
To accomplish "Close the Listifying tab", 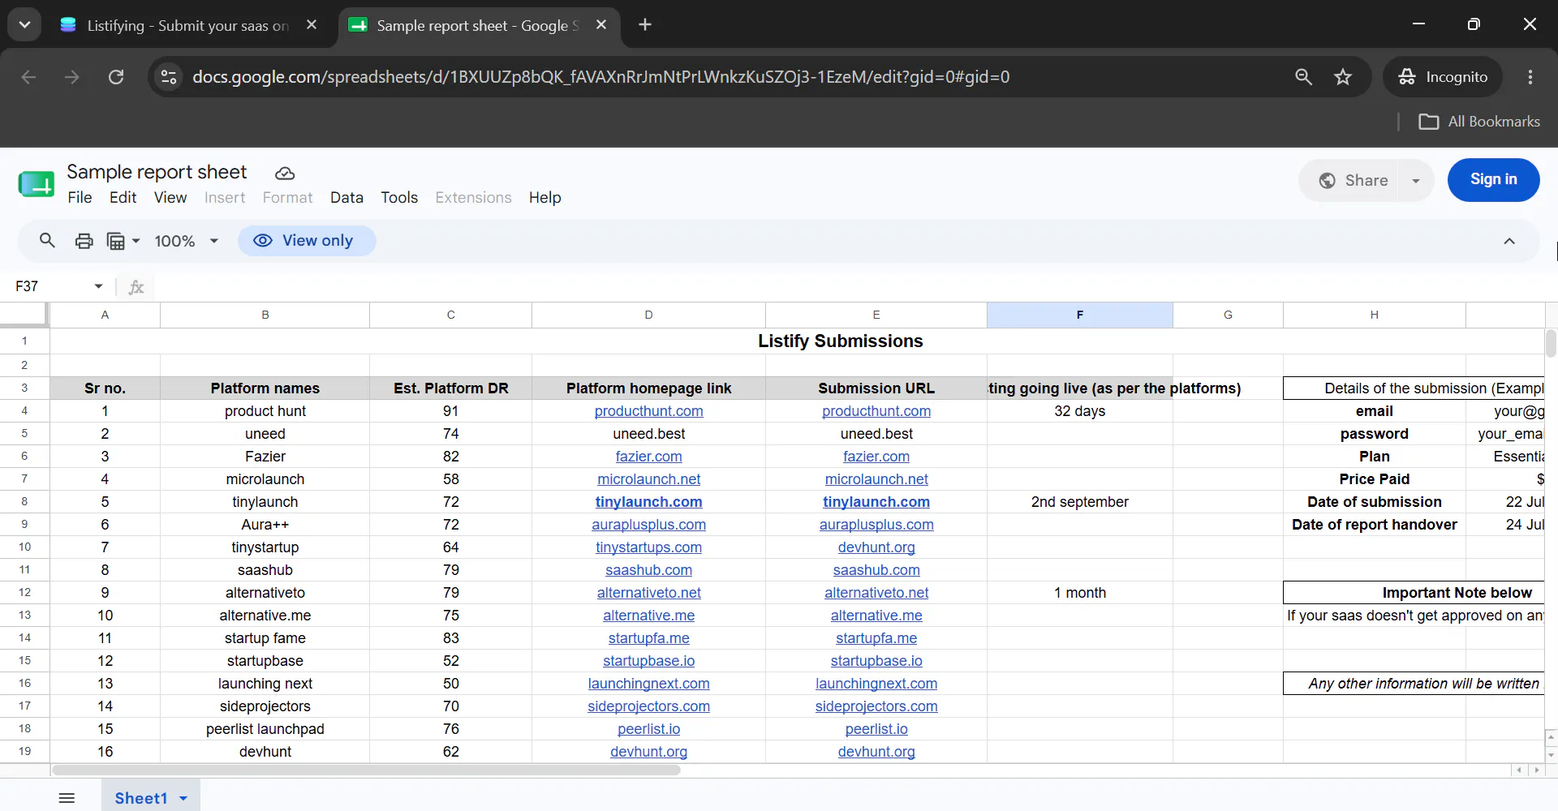I will point(312,25).
